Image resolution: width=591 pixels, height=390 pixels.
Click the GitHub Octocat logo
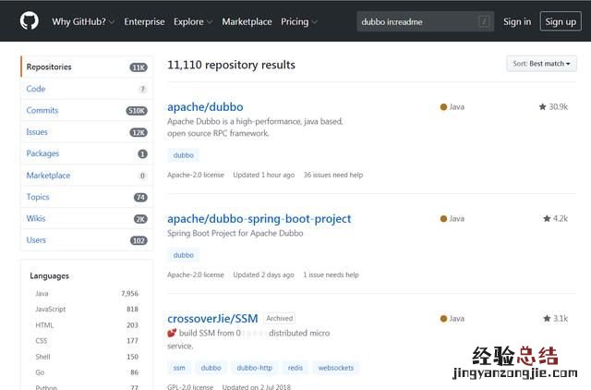[30, 21]
